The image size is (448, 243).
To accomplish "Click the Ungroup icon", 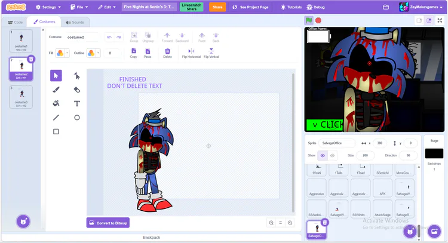I will coord(148,37).
